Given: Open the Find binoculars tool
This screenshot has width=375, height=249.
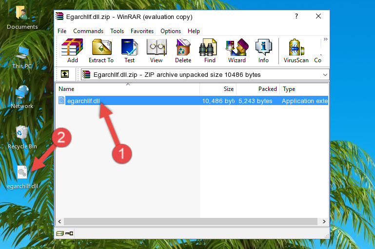Looking at the screenshot, I should tap(210, 51).
